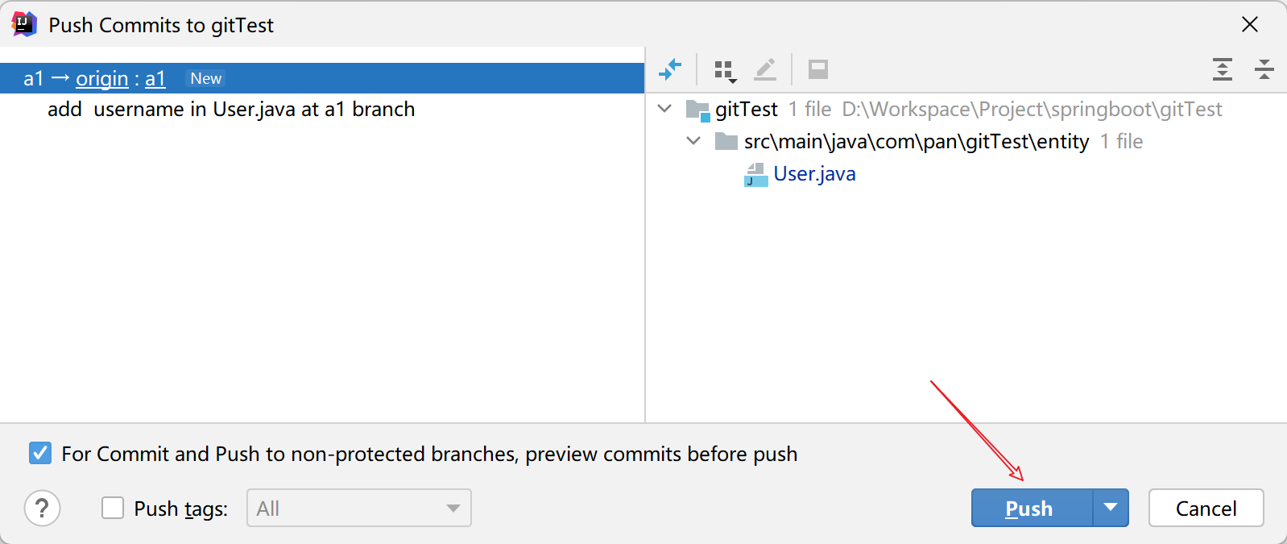Collapse the gitTest root node
The image size is (1287, 544).
pos(664,109)
